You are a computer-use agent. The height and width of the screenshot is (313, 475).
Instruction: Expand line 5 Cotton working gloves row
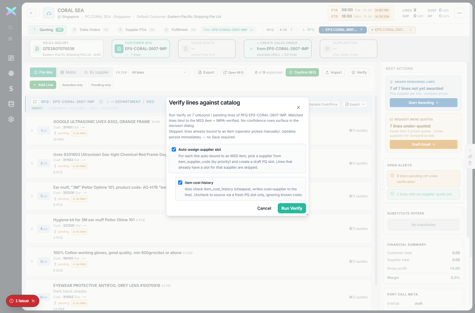(32, 261)
